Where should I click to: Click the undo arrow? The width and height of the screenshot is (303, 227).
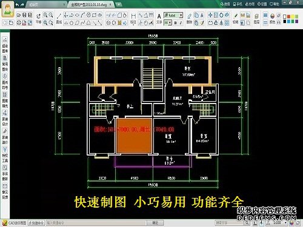tap(18, 5)
